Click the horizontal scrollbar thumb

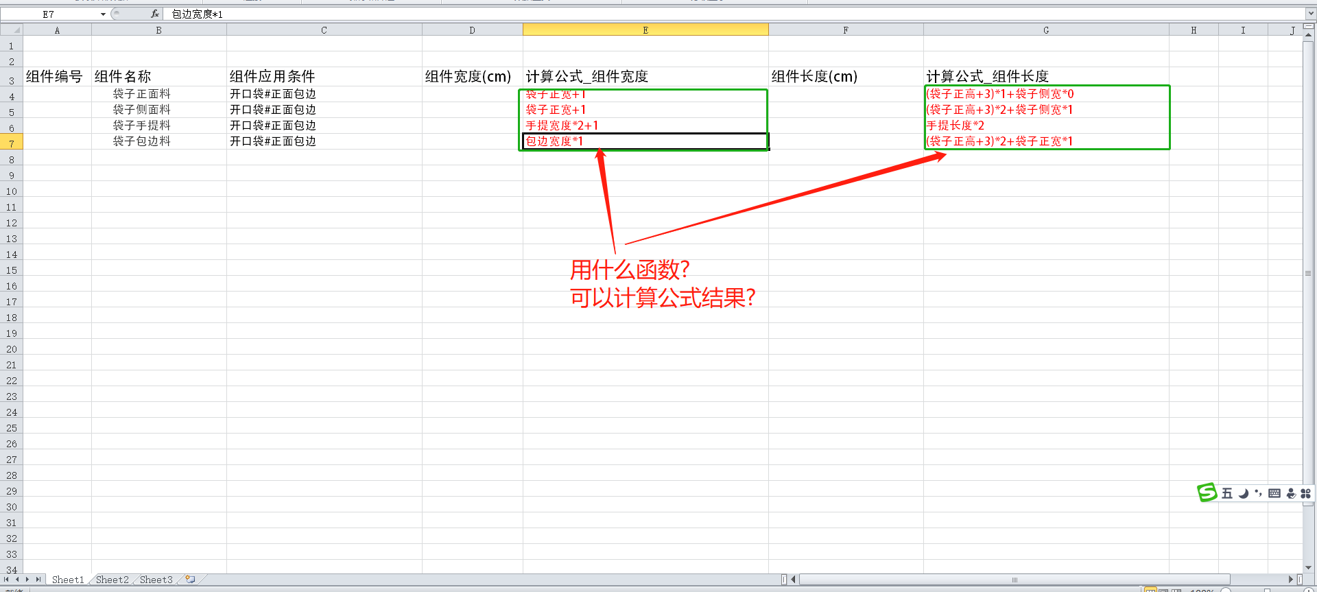coord(1015,580)
